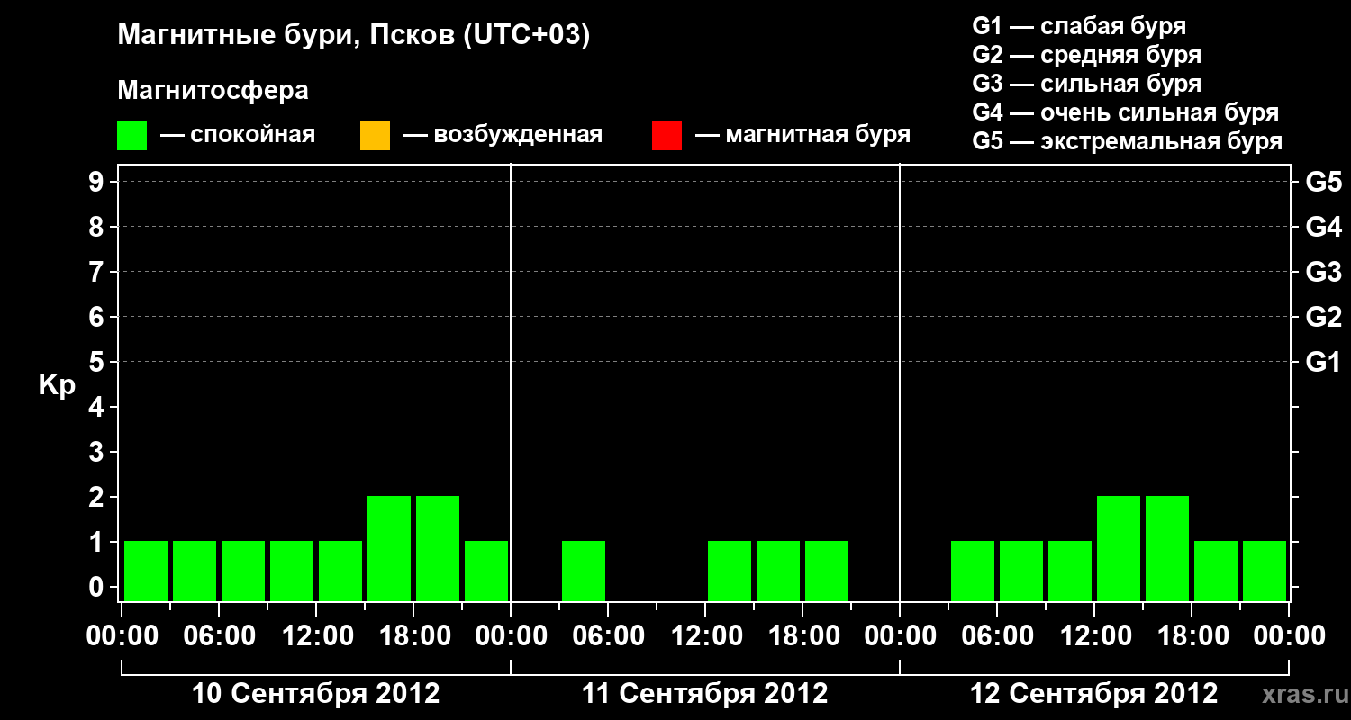Click the 06:00–09:00 bar on 10 September

(243, 571)
